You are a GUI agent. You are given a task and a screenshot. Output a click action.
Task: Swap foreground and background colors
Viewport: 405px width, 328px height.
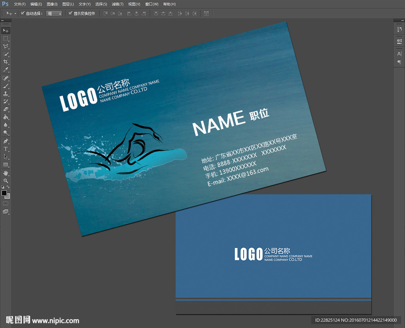[x=8, y=187]
